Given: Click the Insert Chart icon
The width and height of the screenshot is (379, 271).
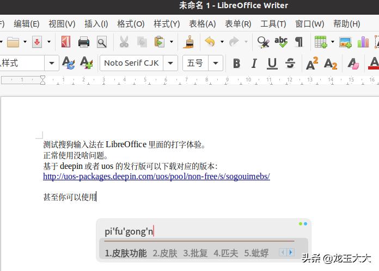Looking at the screenshot, I should point(363,42).
